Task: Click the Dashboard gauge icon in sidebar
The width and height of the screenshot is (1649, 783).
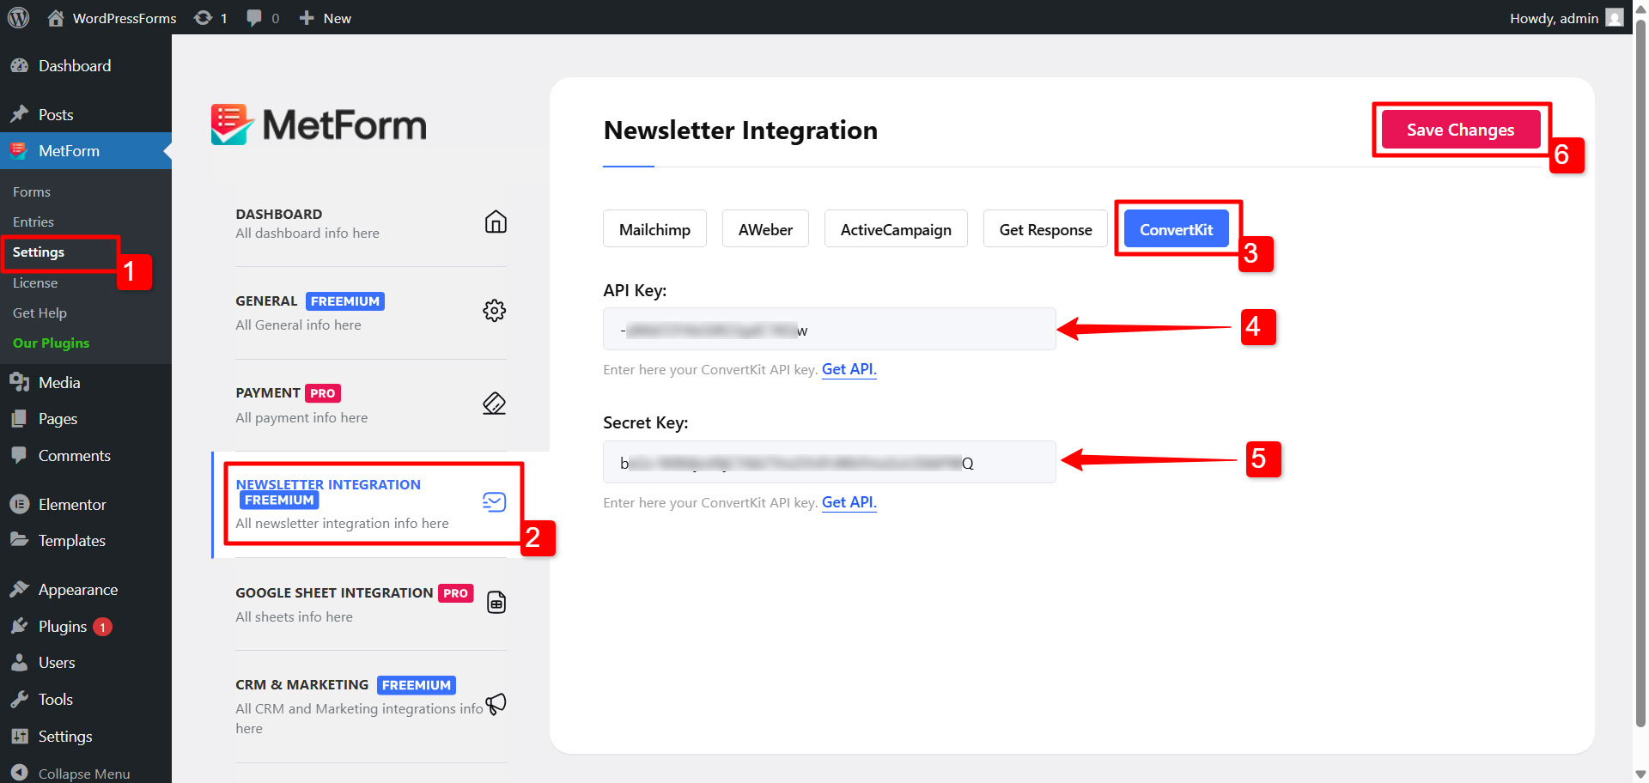Action: (x=19, y=66)
